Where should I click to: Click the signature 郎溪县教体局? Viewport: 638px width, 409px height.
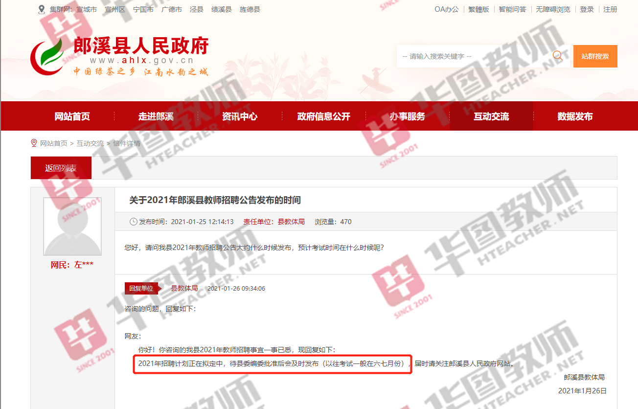pos(584,377)
